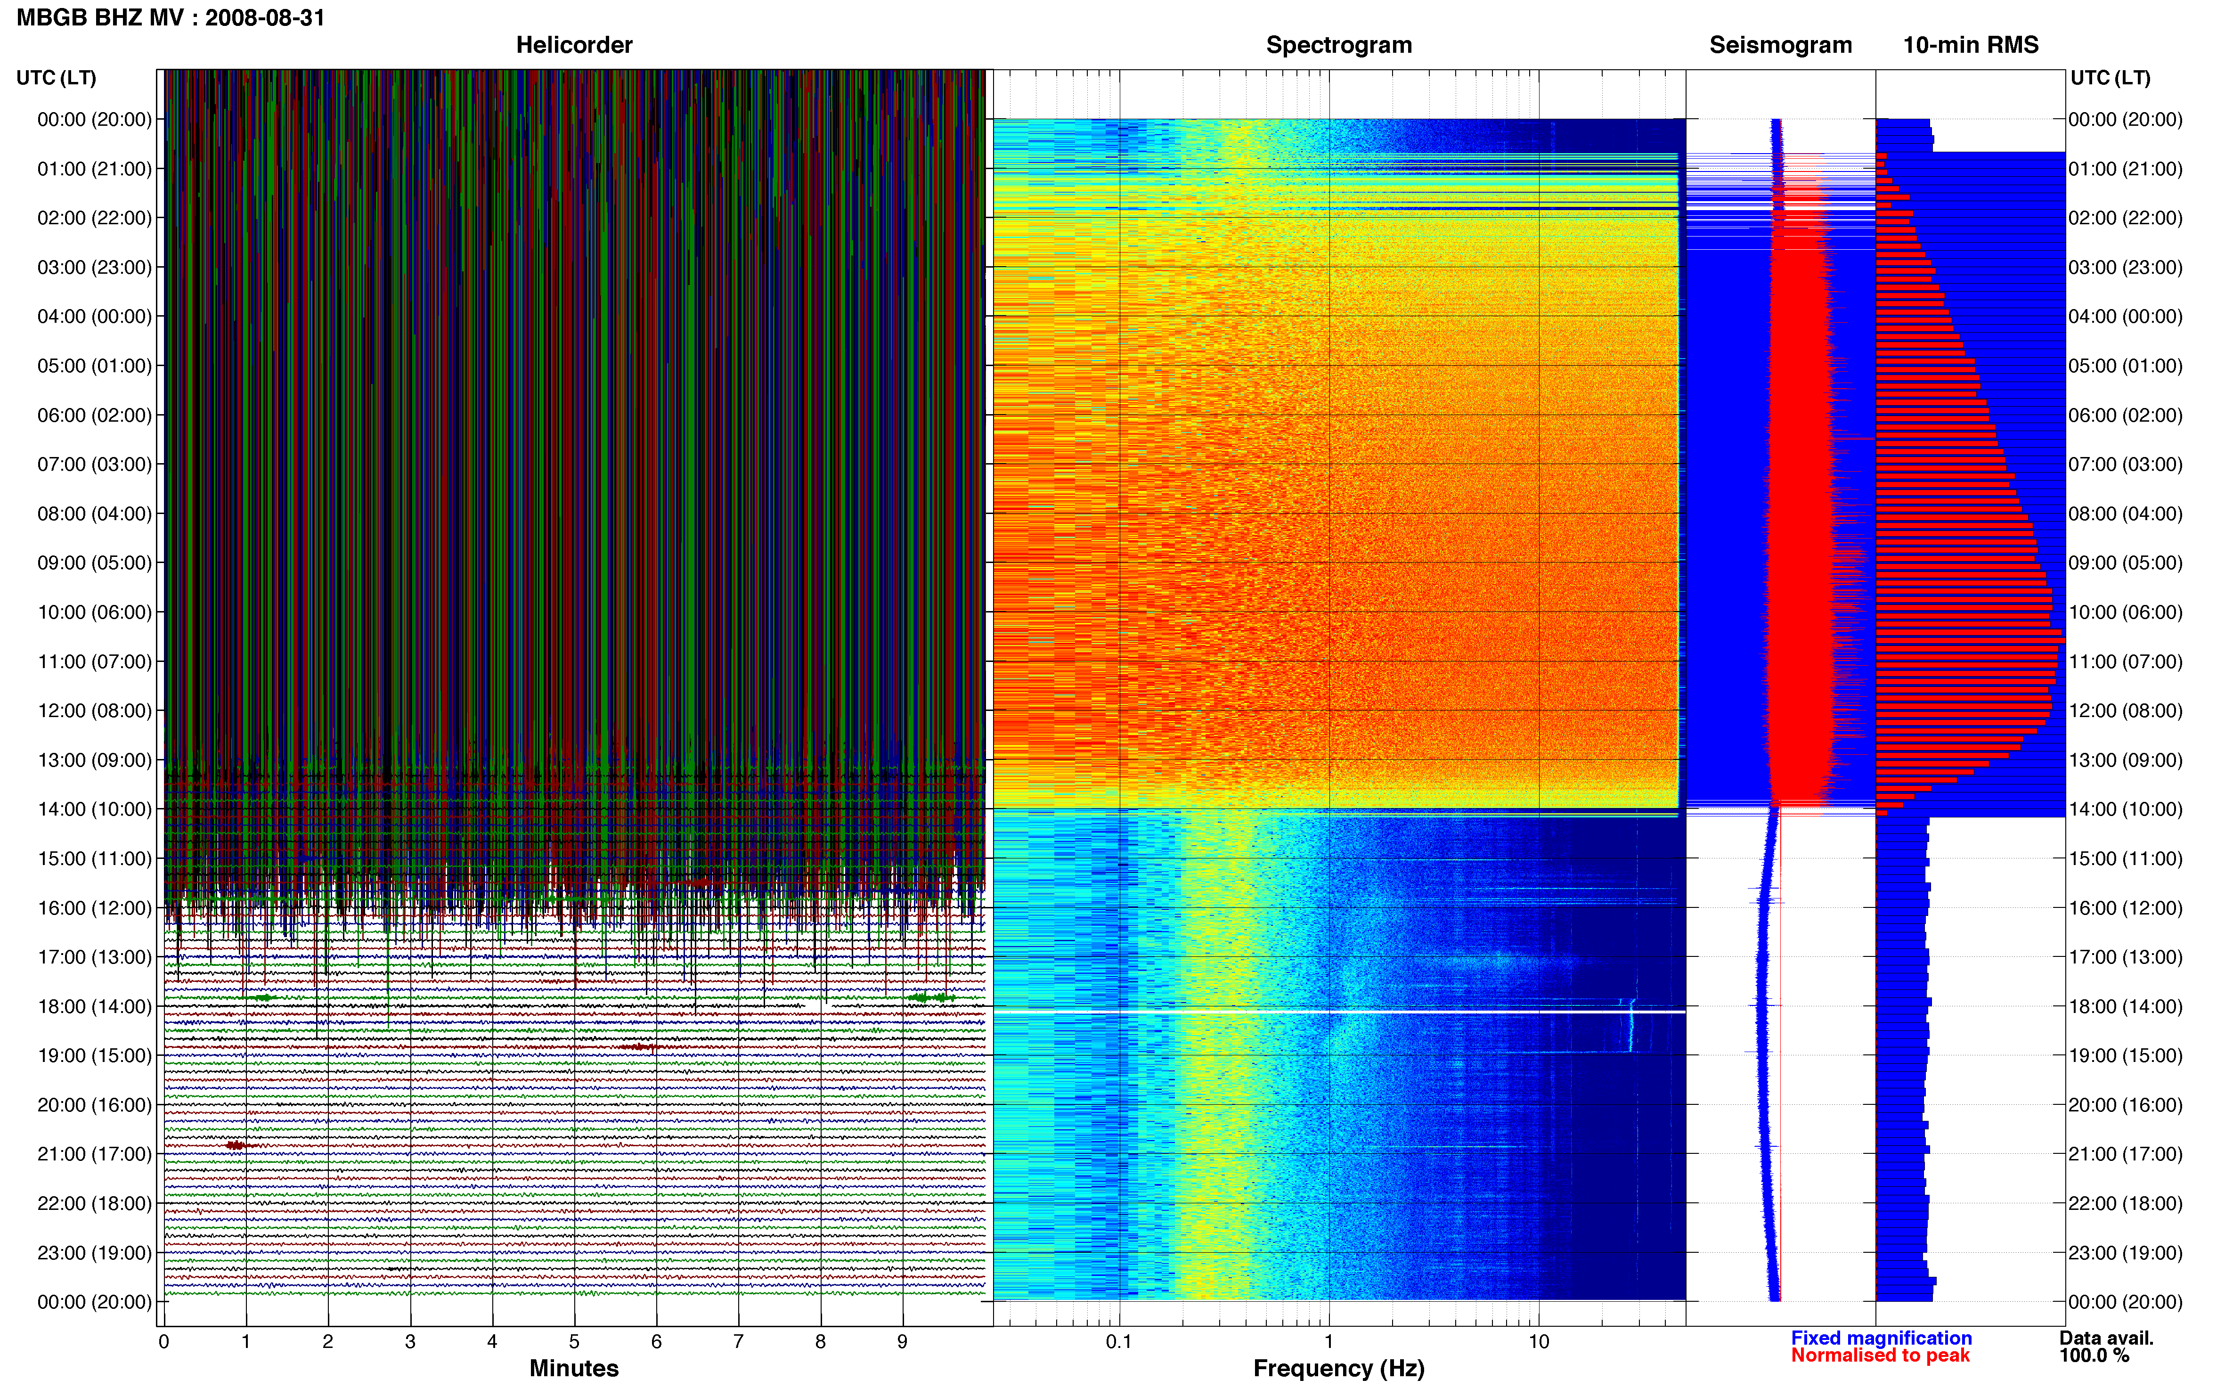Click left time label '04:00 (00:00)'
The width and height of the screenshot is (2233, 1396).
(94, 317)
